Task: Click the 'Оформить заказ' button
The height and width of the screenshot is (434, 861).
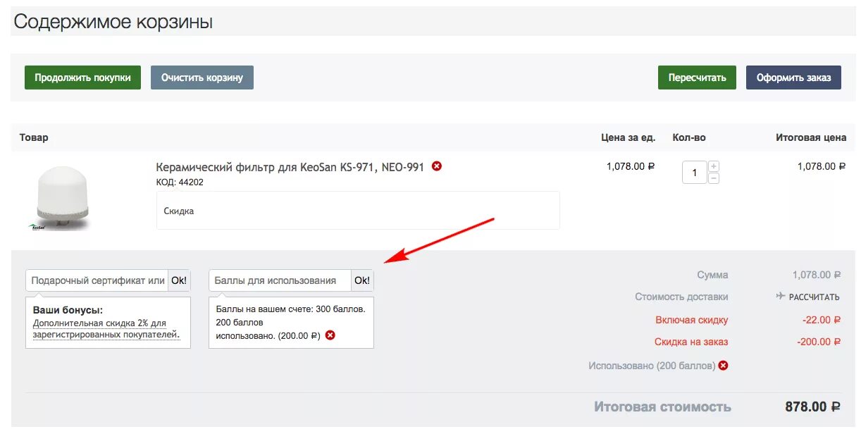Action: (x=793, y=77)
